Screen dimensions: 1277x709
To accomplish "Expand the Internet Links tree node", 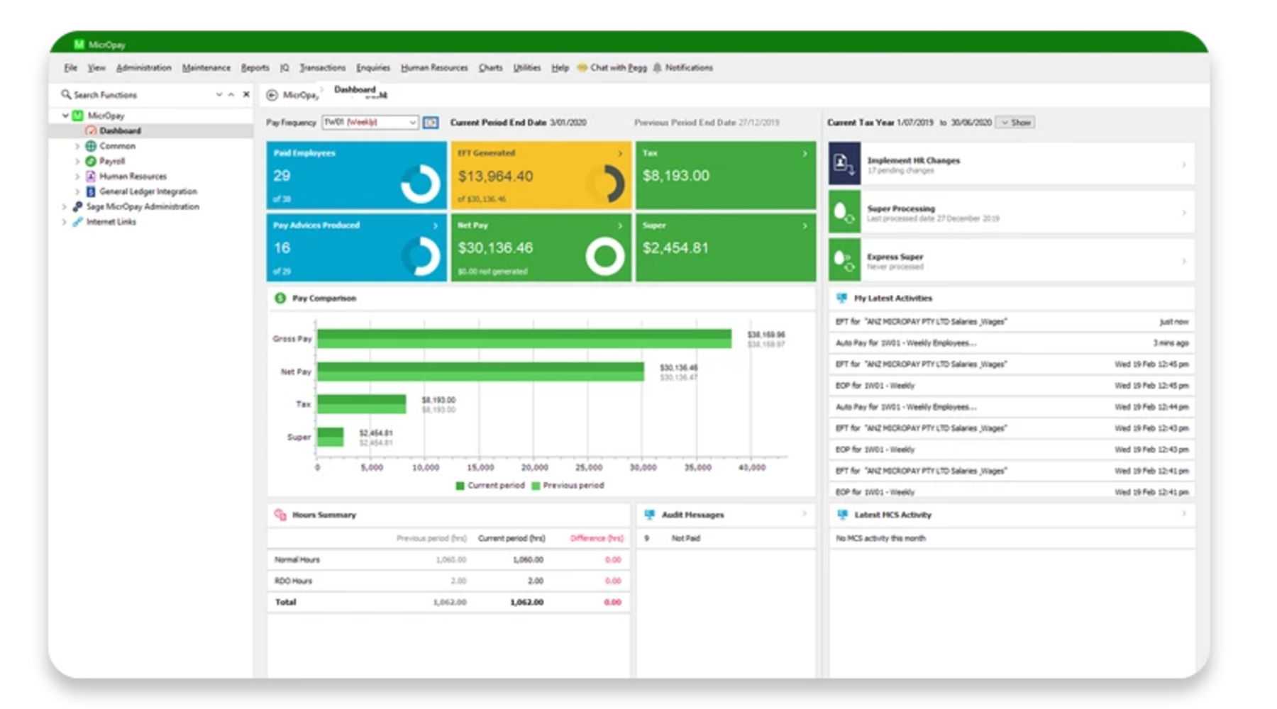I will (64, 222).
